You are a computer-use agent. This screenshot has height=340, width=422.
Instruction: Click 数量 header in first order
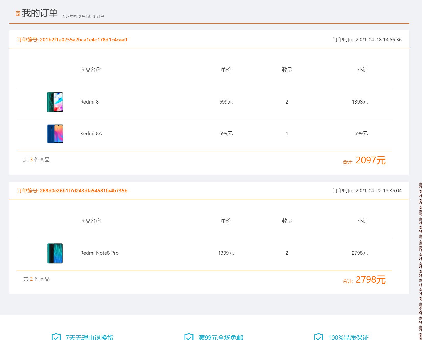coord(287,70)
